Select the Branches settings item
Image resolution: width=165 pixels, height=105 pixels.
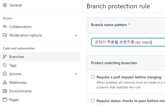pos(40,57)
